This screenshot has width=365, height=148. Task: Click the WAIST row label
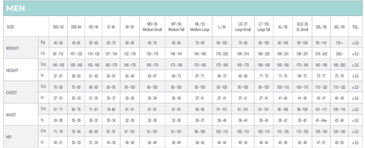11,115
